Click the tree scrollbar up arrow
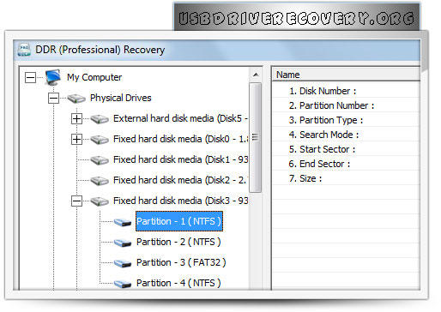The width and height of the screenshot is (441, 312). click(256, 75)
